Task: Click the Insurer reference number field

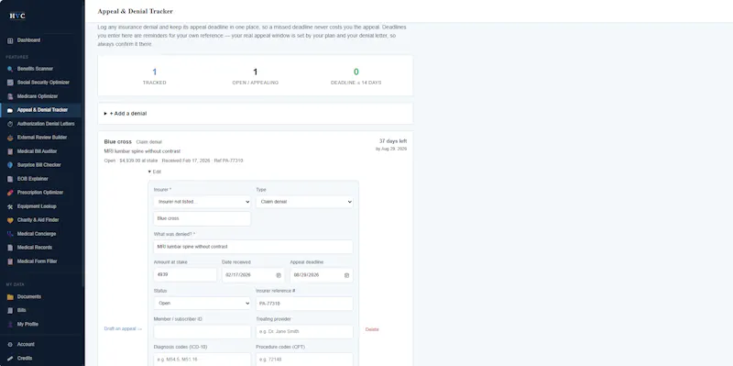Action: (304, 304)
